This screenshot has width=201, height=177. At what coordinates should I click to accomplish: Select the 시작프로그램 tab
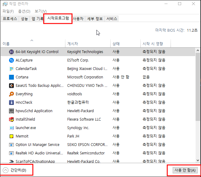(58, 18)
